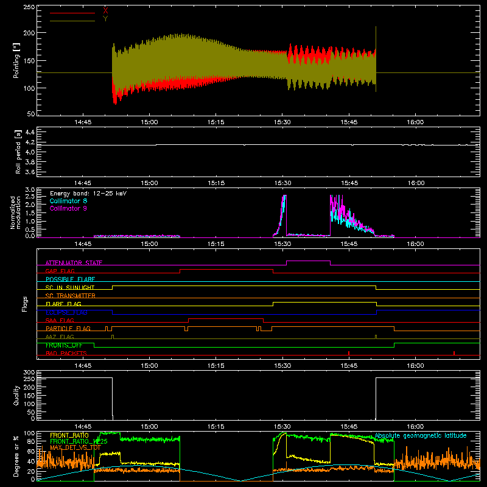This screenshot has width=487, height=487.
Task: Click the 'SC_TRANSMITTER' label
Action: pos(71,296)
